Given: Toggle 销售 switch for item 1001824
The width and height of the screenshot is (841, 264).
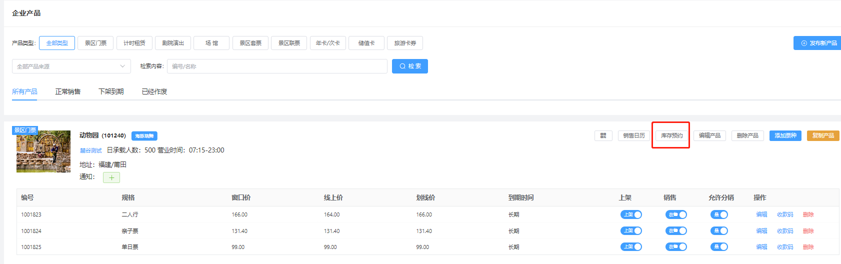Looking at the screenshot, I should click(x=676, y=231).
